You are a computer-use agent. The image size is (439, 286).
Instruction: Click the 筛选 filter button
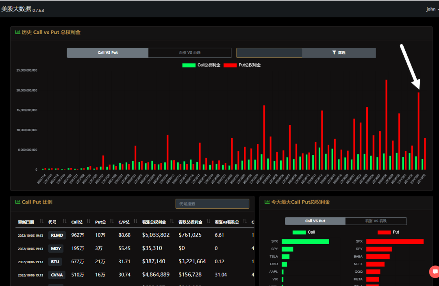339,53
